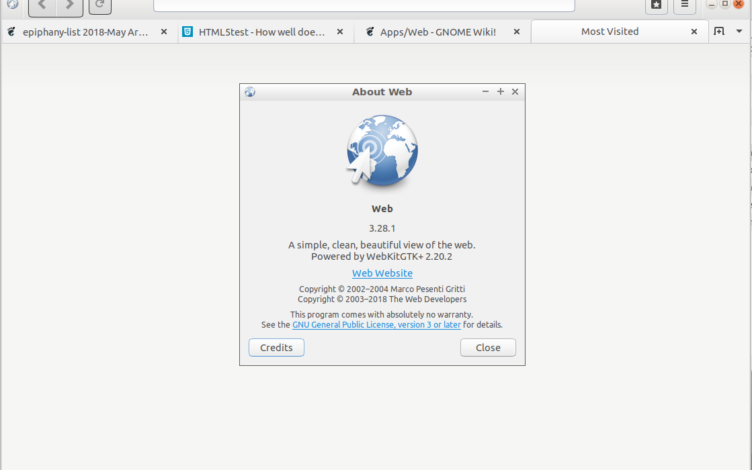
Task: Close the HTML5test tab
Action: pyautogui.click(x=340, y=32)
